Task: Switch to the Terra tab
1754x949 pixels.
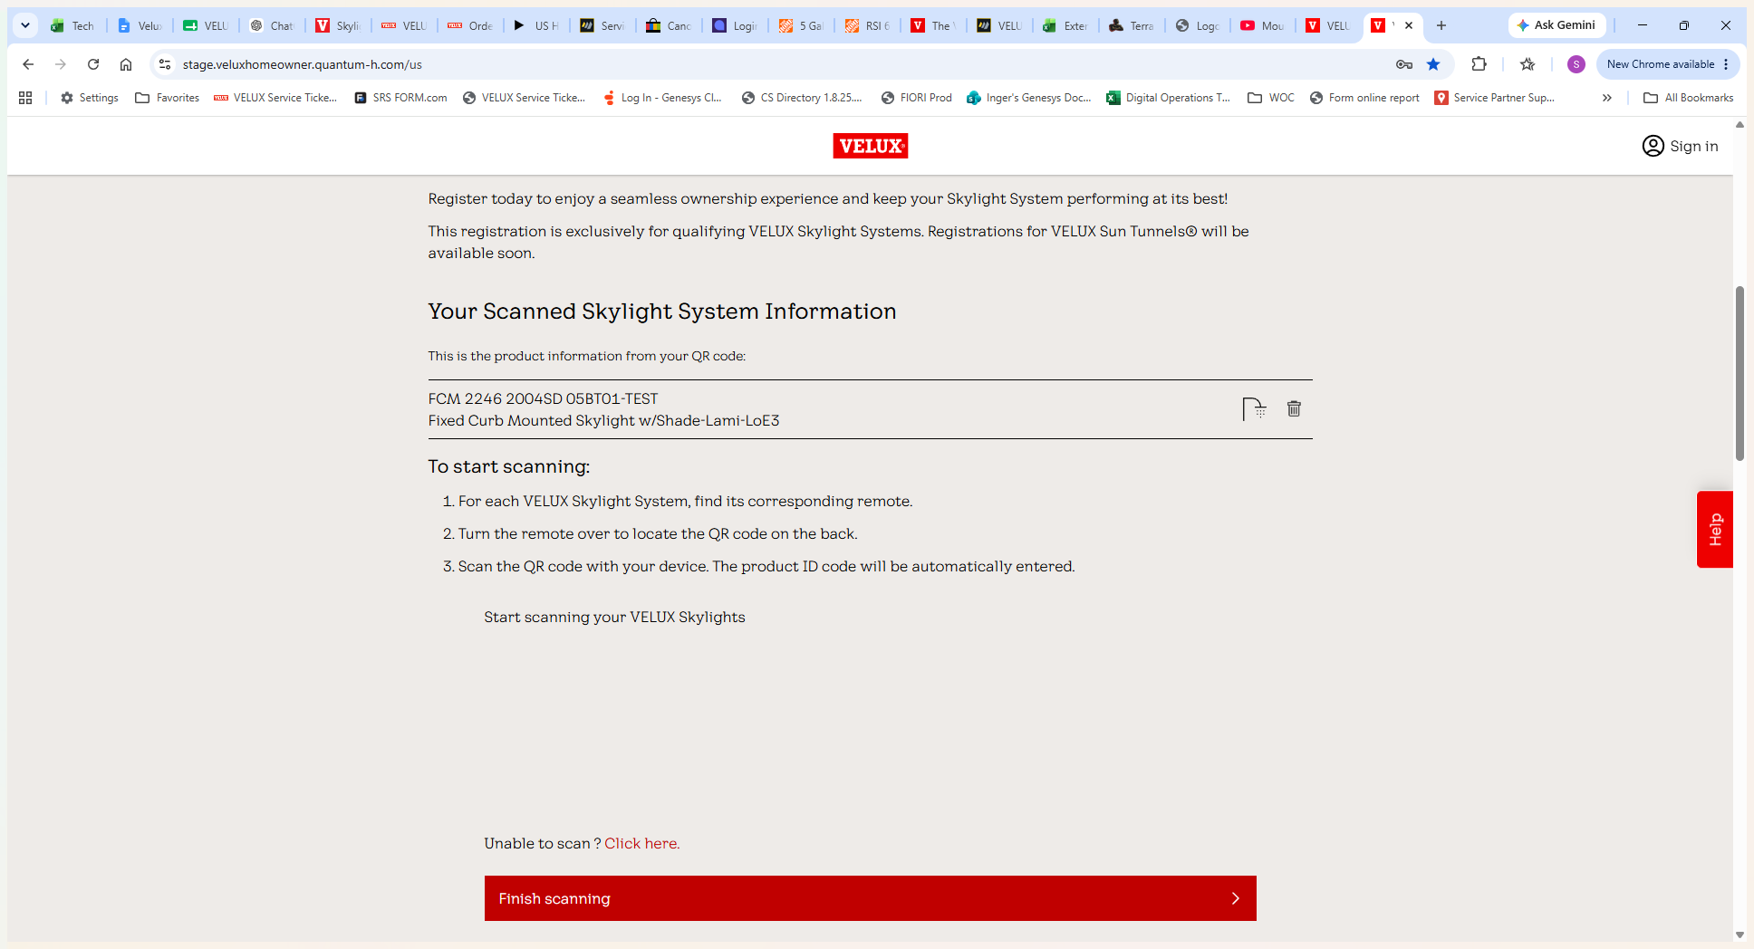Action: (x=1132, y=25)
